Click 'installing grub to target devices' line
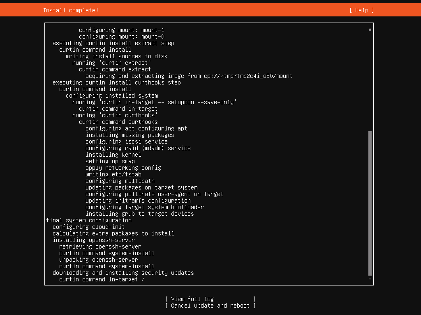Viewport: 421px width, 315px height. [140, 214]
